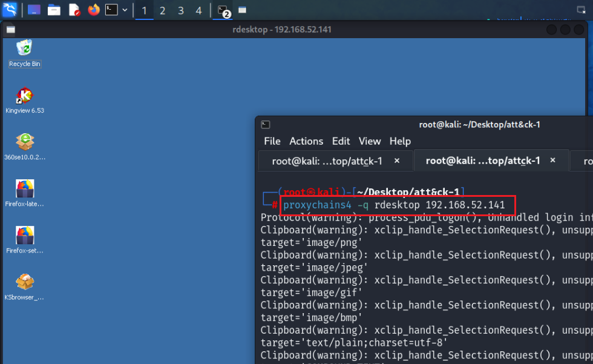This screenshot has height=364, width=593.
Task: Open the Kali Linux applications menu
Action: [x=9, y=10]
